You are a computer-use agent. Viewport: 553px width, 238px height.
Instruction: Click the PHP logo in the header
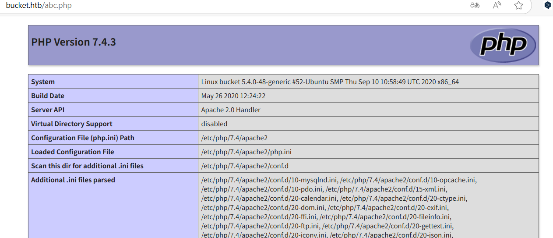click(503, 45)
